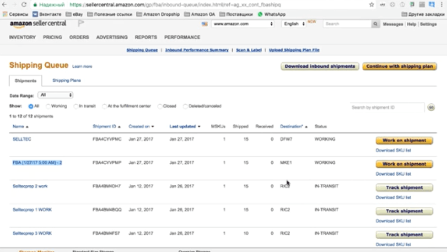Click Track shipment for Selltecprep 2 work
The image size is (447, 252).
(x=404, y=188)
